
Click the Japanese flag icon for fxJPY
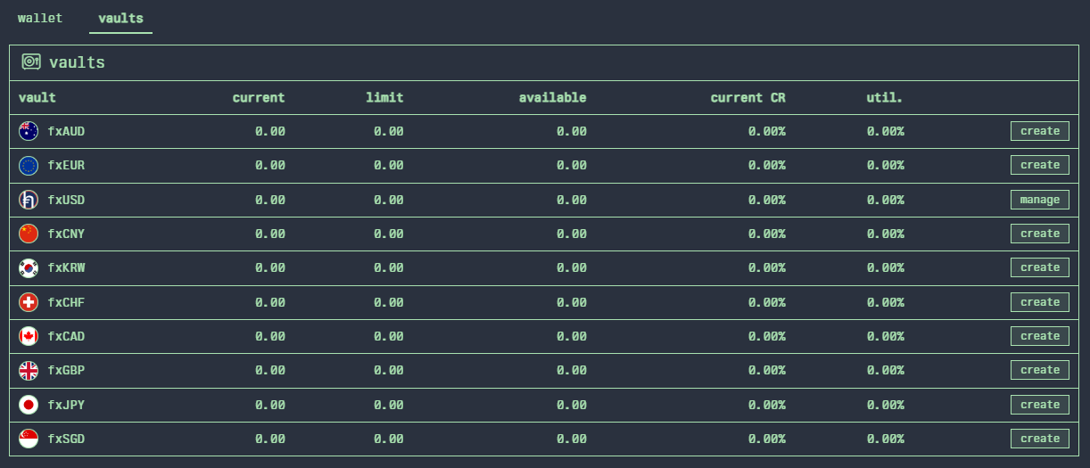(29, 405)
